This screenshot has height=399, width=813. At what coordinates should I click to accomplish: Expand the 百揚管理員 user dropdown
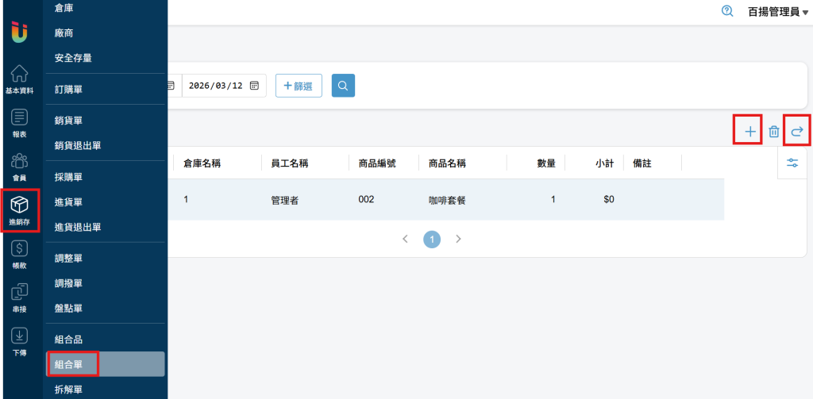[x=777, y=12]
